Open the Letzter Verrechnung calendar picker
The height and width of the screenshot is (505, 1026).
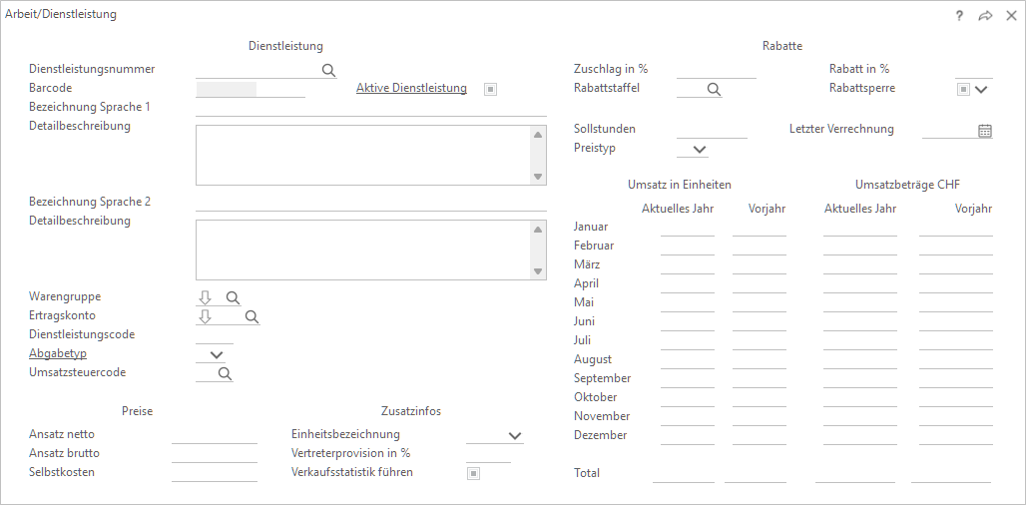coord(984,130)
